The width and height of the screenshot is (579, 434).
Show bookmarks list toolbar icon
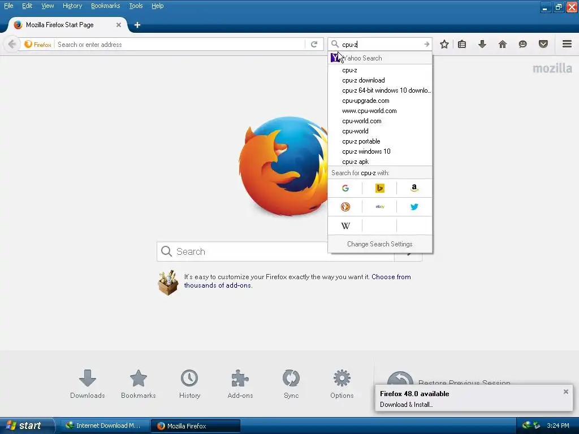pos(462,44)
